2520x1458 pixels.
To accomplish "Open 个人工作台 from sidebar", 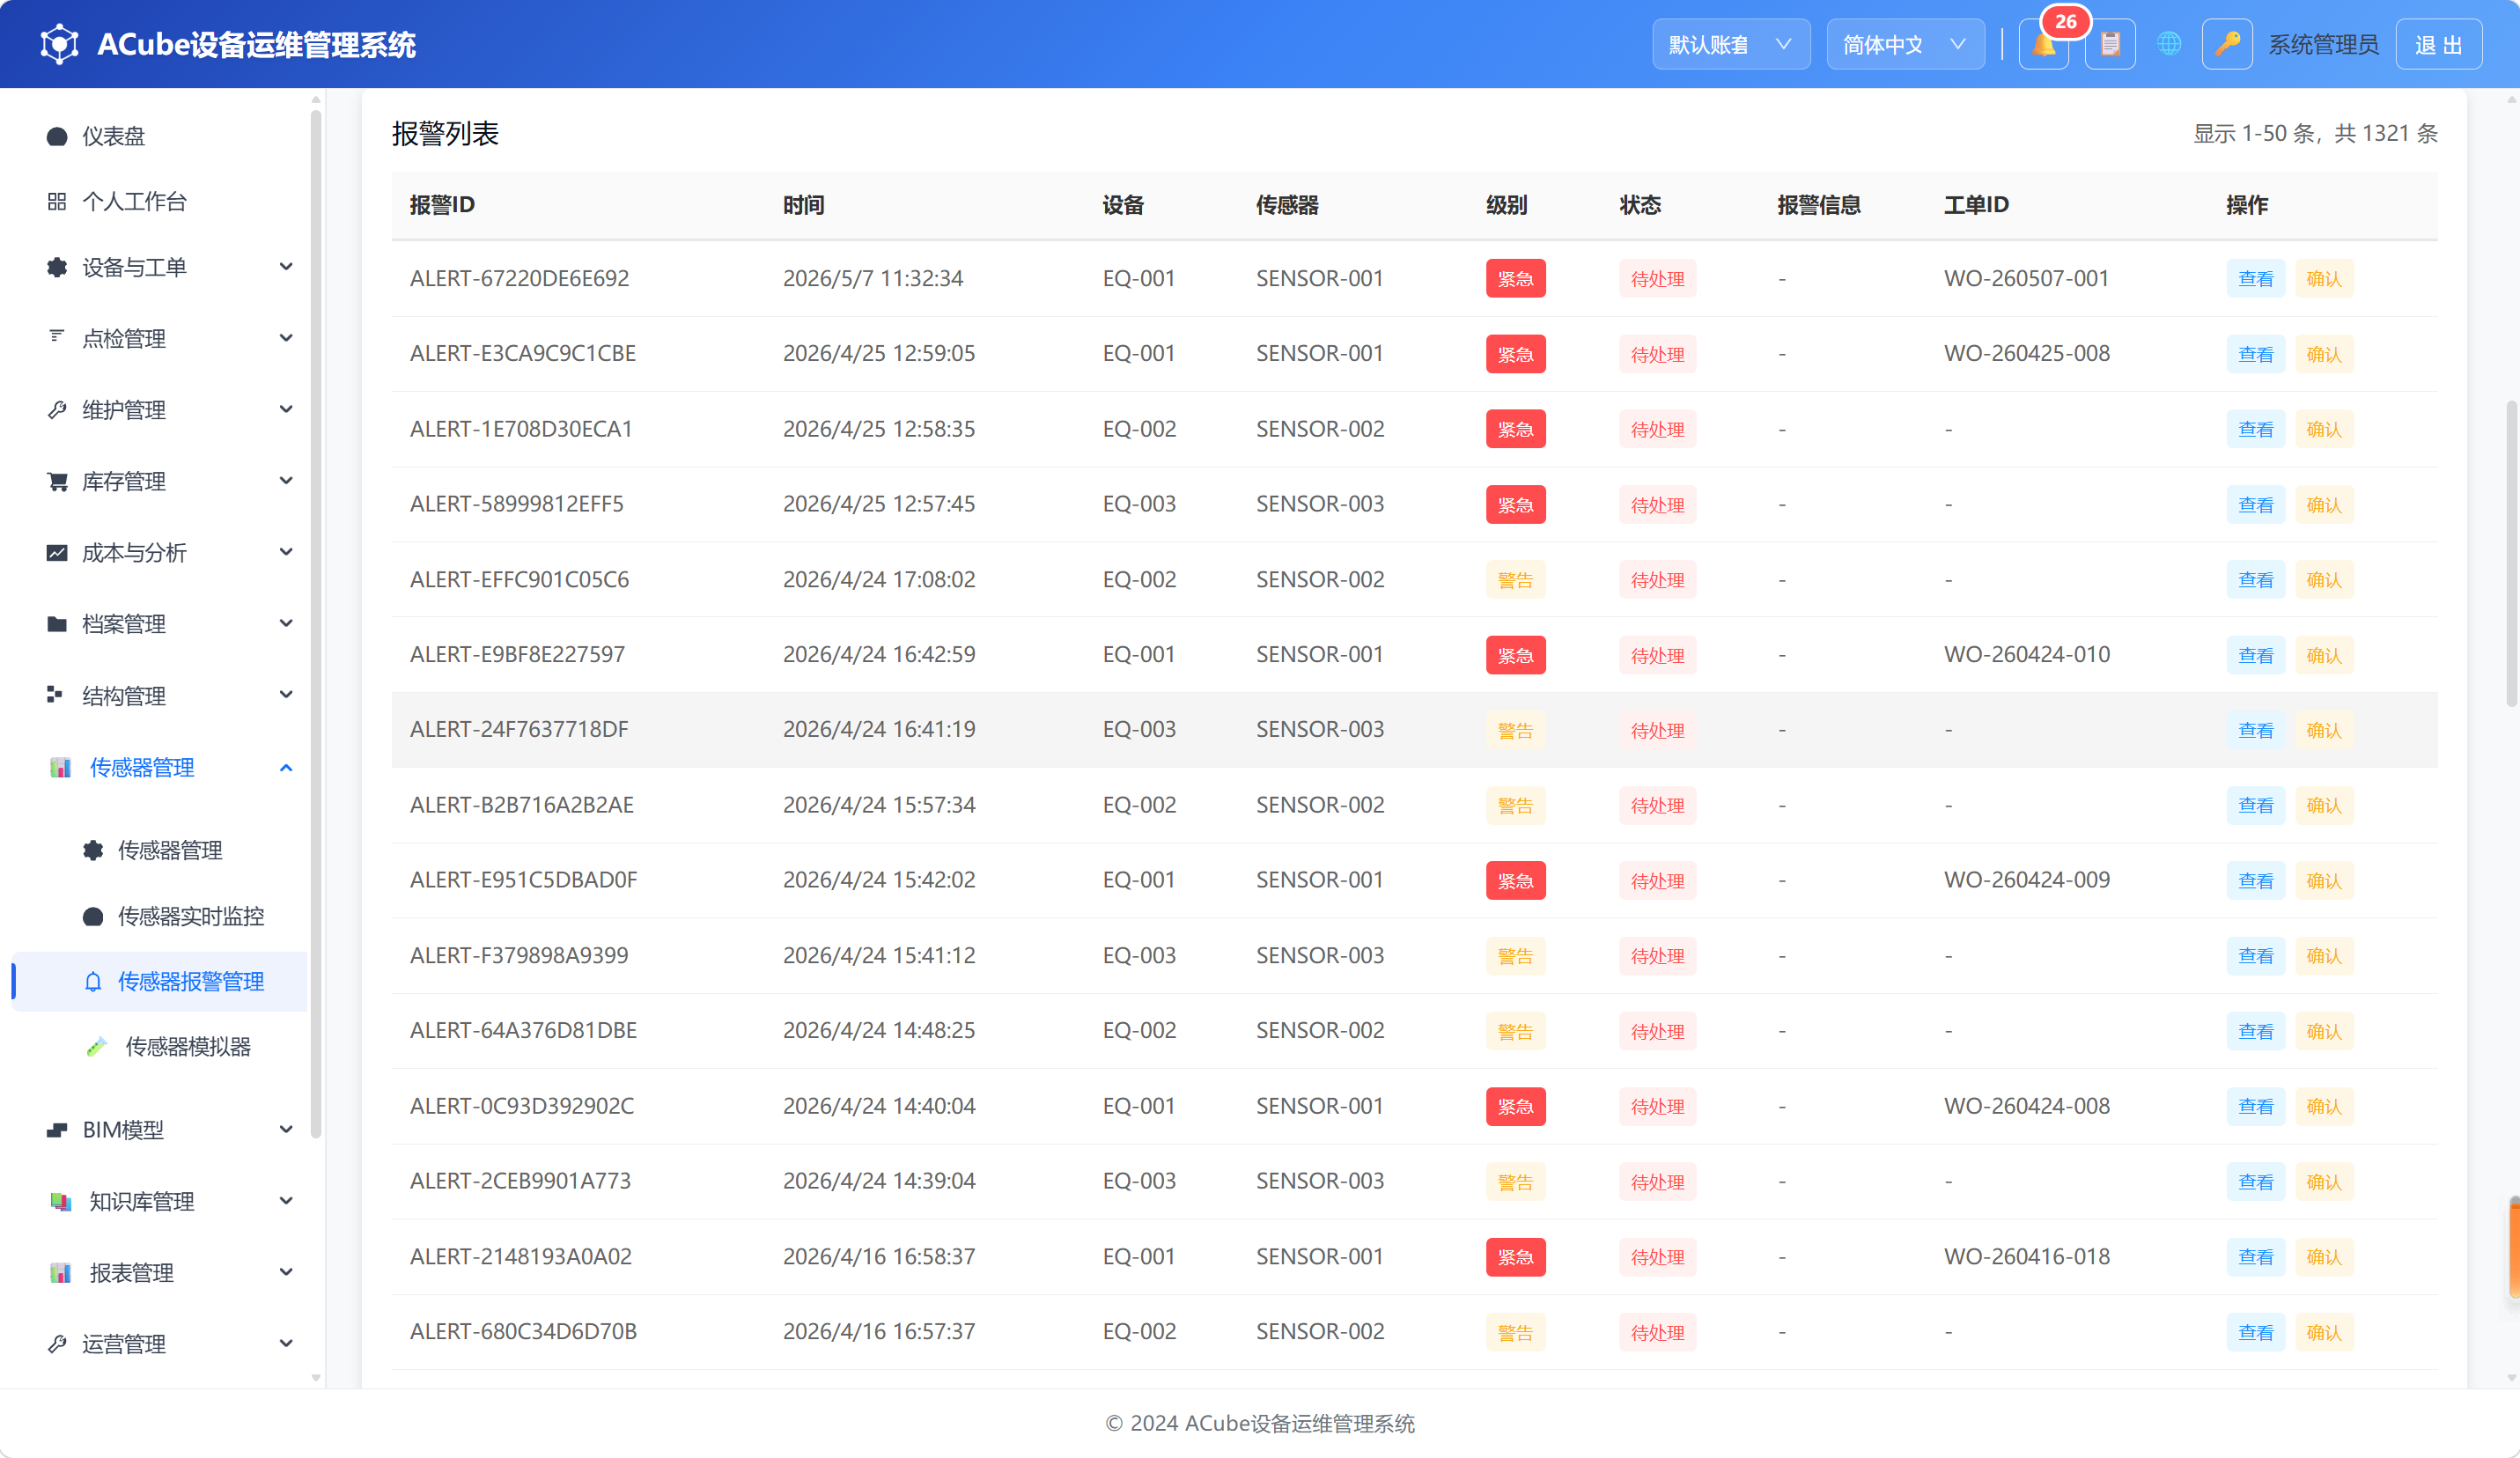I will [160, 202].
